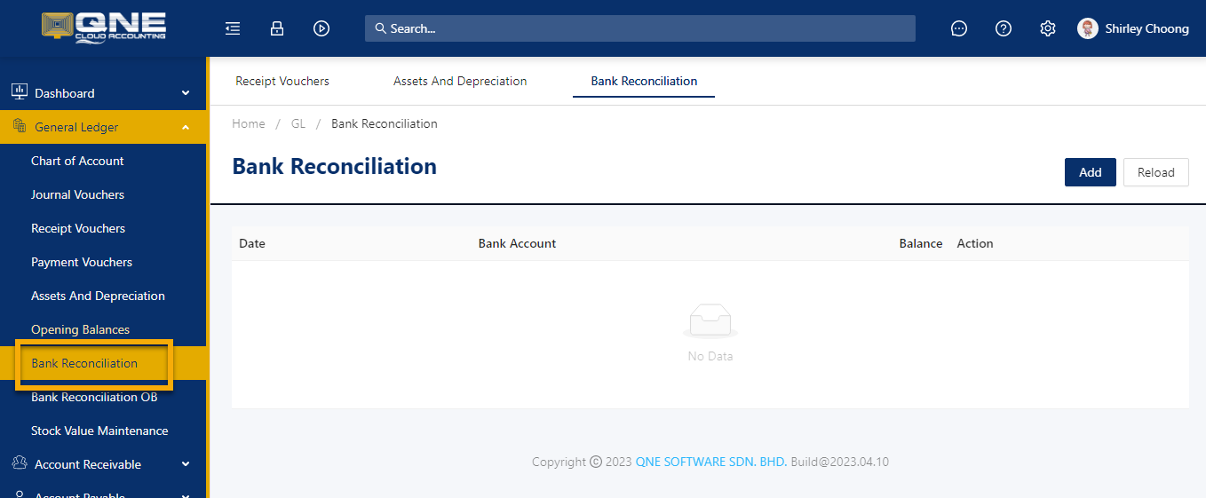1206x498 pixels.
Task: Click the lock icon in the top bar
Action: [x=277, y=28]
